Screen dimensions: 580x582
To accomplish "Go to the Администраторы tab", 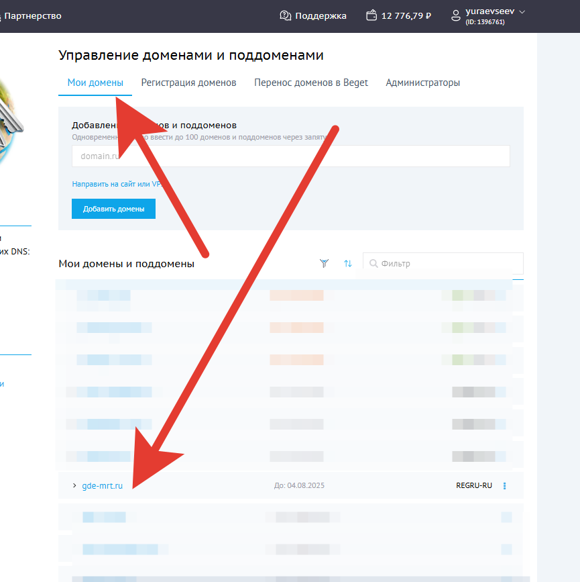I will (x=422, y=83).
